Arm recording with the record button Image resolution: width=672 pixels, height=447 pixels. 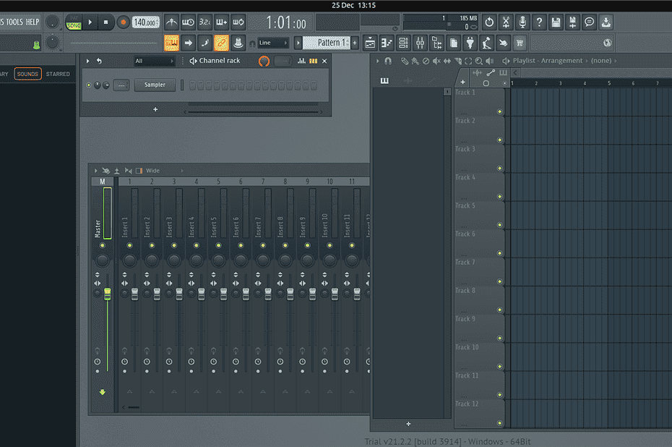[123, 22]
